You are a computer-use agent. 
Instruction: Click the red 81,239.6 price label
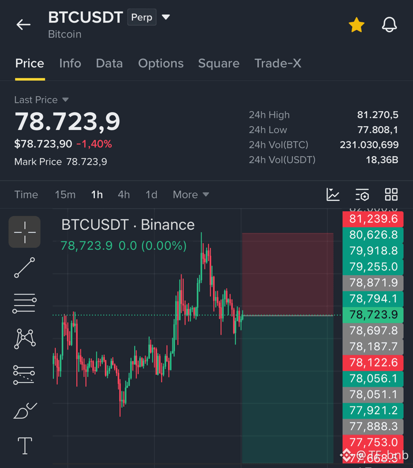coord(373,219)
